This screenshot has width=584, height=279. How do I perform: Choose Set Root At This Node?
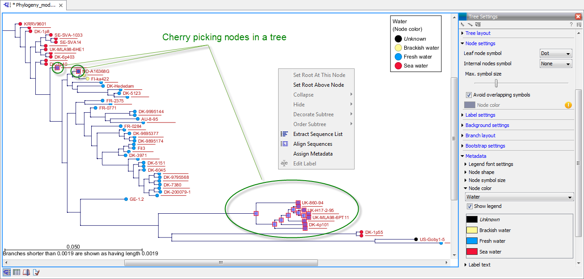318,75
